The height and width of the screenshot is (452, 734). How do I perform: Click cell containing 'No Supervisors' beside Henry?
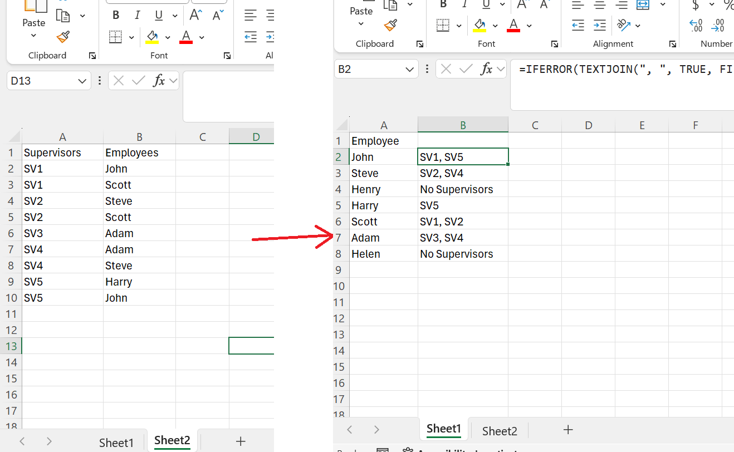(463, 189)
